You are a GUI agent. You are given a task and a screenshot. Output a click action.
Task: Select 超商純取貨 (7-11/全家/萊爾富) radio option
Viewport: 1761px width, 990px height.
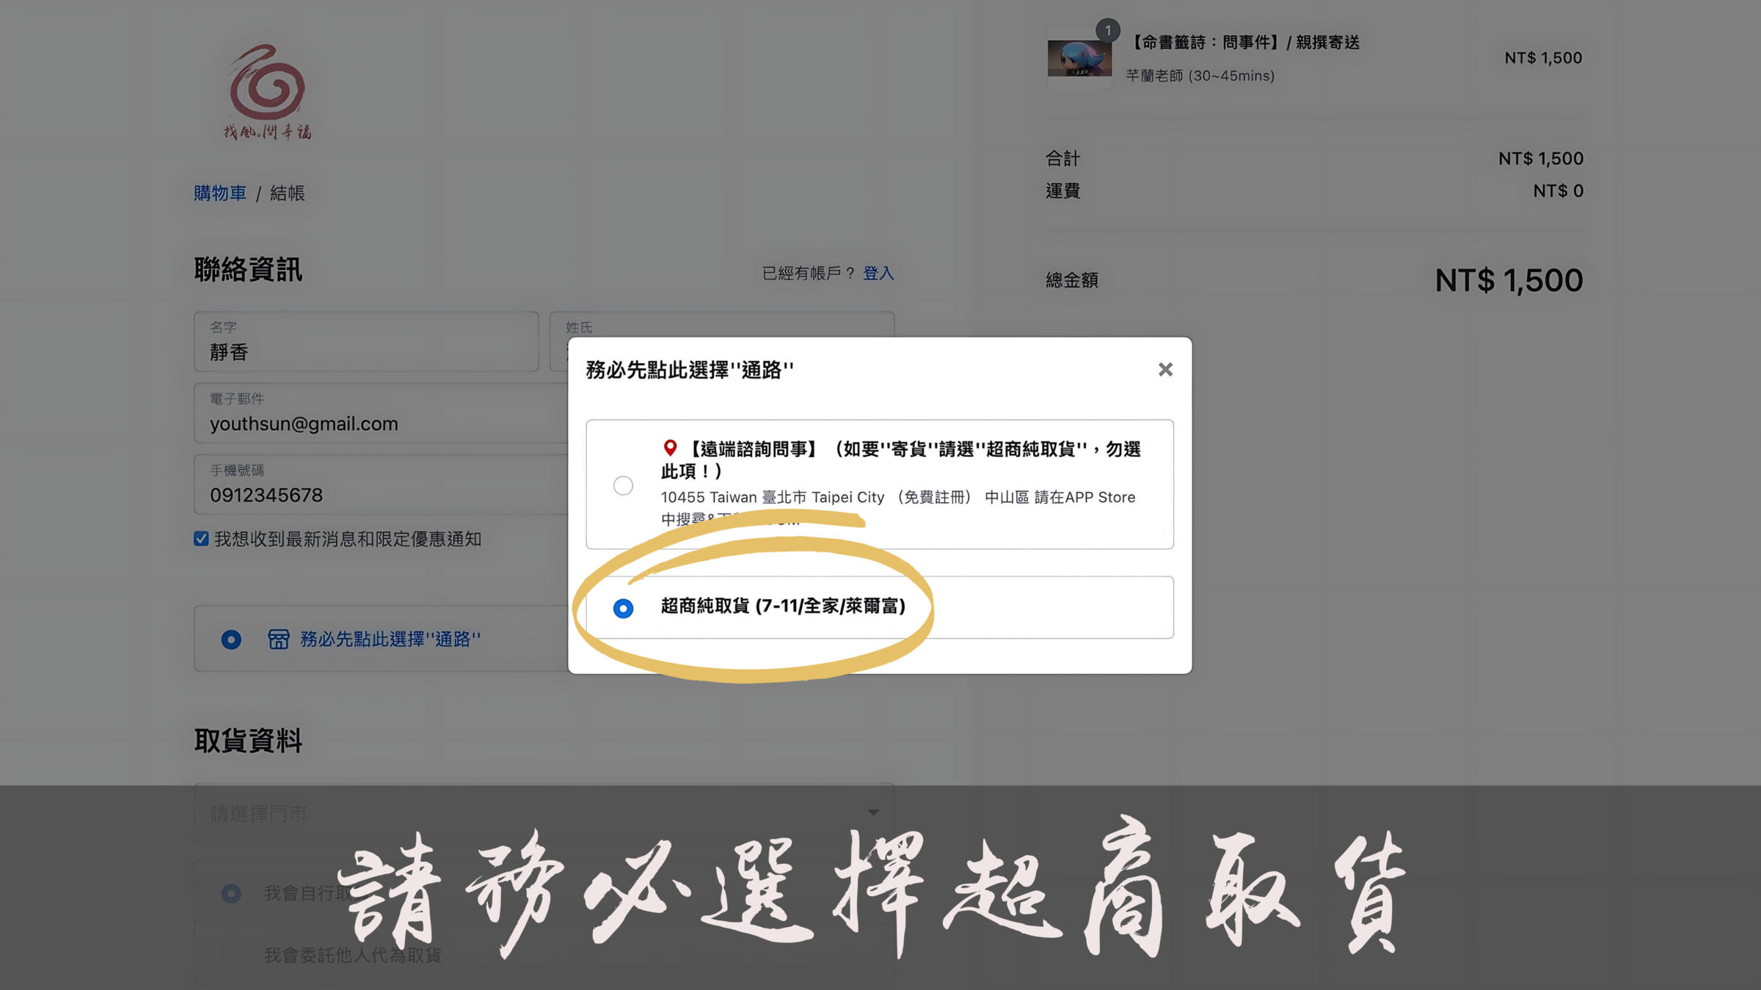click(x=623, y=608)
